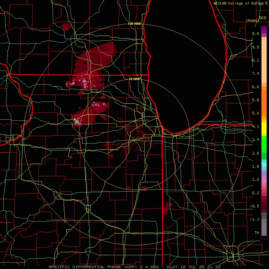Click the TH threshold label on scale
This screenshot has width=269, height=269.
tap(257, 233)
